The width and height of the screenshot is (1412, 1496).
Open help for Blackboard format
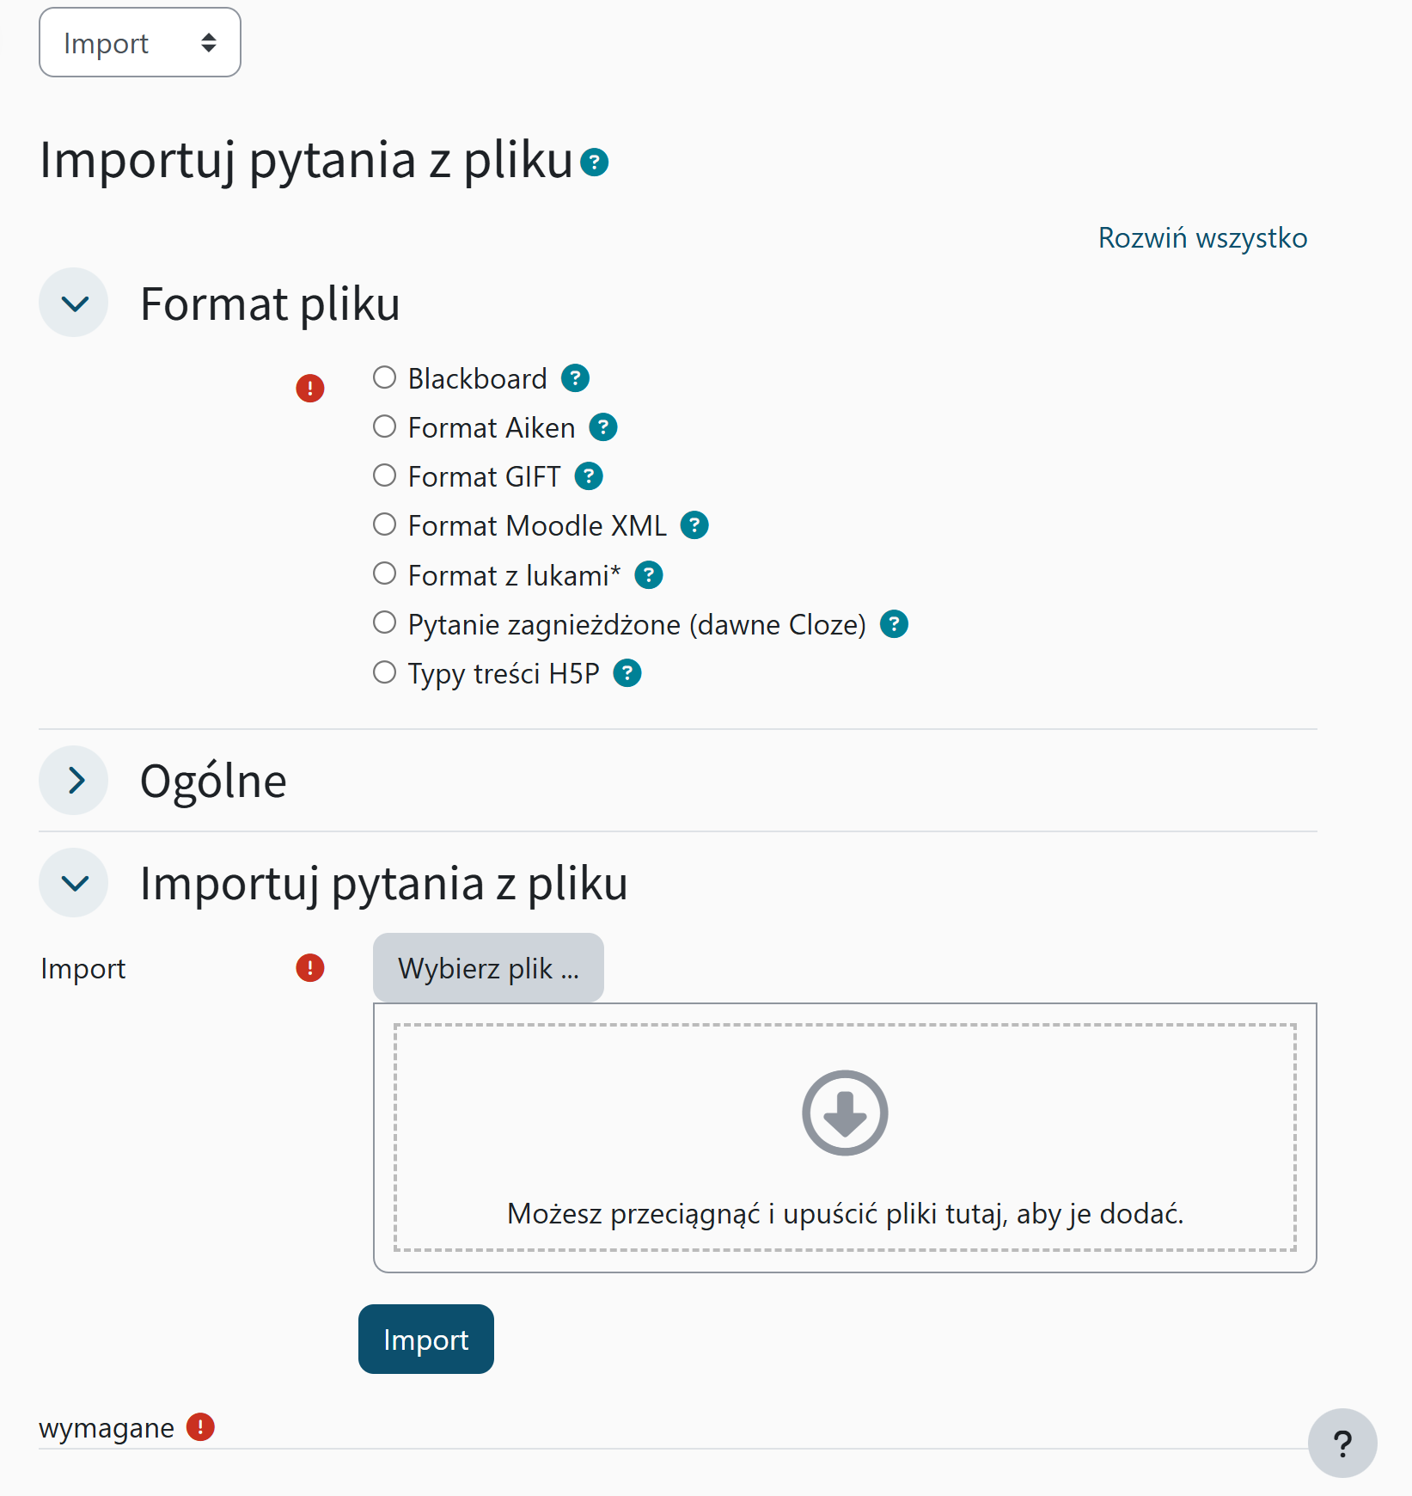574,377
